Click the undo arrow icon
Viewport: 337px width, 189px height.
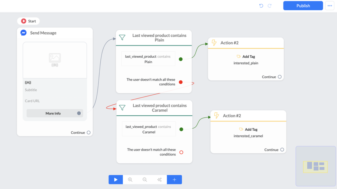261,6
